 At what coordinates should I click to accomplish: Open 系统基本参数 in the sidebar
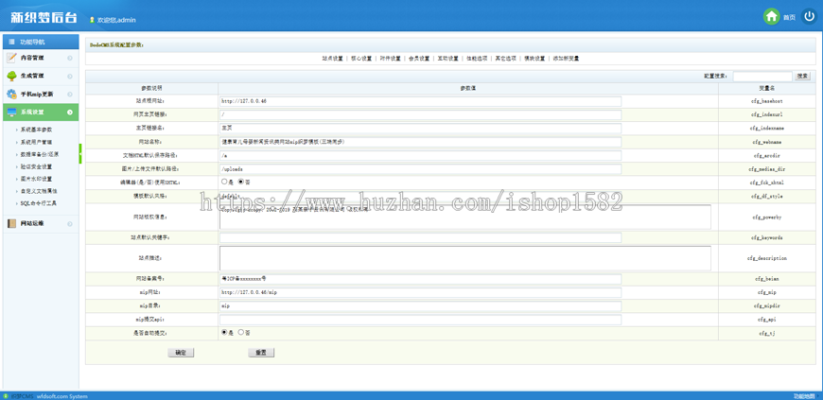click(x=36, y=130)
